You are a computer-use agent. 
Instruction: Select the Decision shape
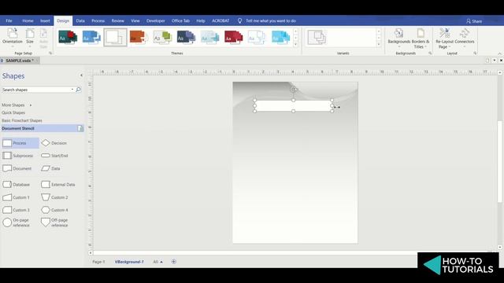(x=54, y=143)
